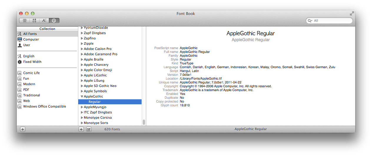The height and width of the screenshot is (156, 372).
Task: Click the 620 Fonts status text
Action: [112, 129]
